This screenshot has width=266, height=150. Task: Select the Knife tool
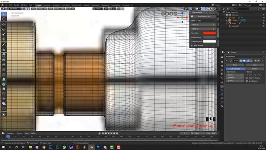pyautogui.click(x=4, y=75)
